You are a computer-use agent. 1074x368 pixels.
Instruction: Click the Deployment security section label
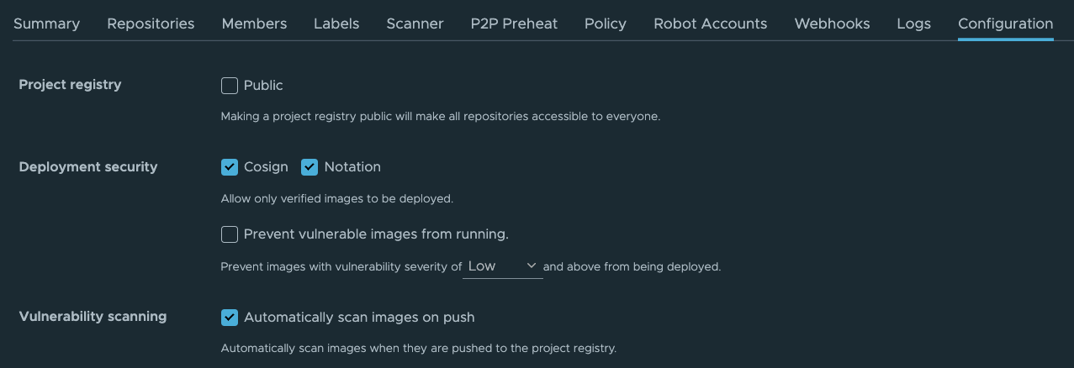tap(88, 167)
